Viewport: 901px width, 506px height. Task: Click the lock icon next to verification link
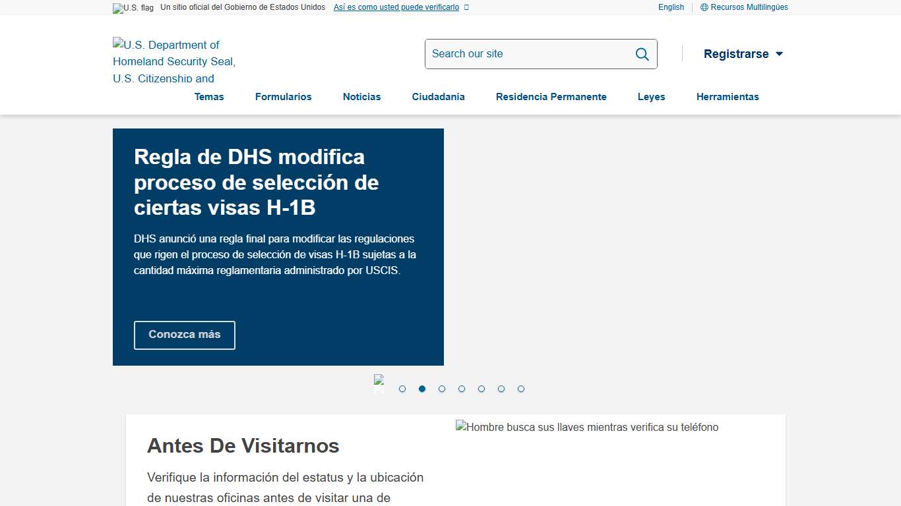coord(466,7)
